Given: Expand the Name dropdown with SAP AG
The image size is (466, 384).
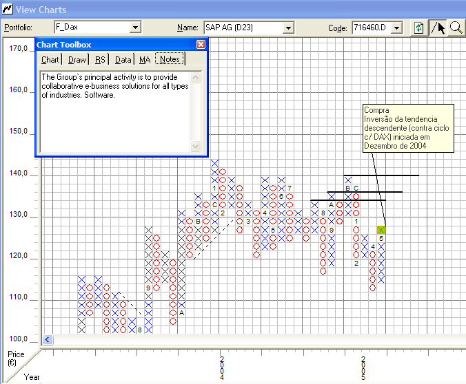Looking at the screenshot, I should (288, 28).
